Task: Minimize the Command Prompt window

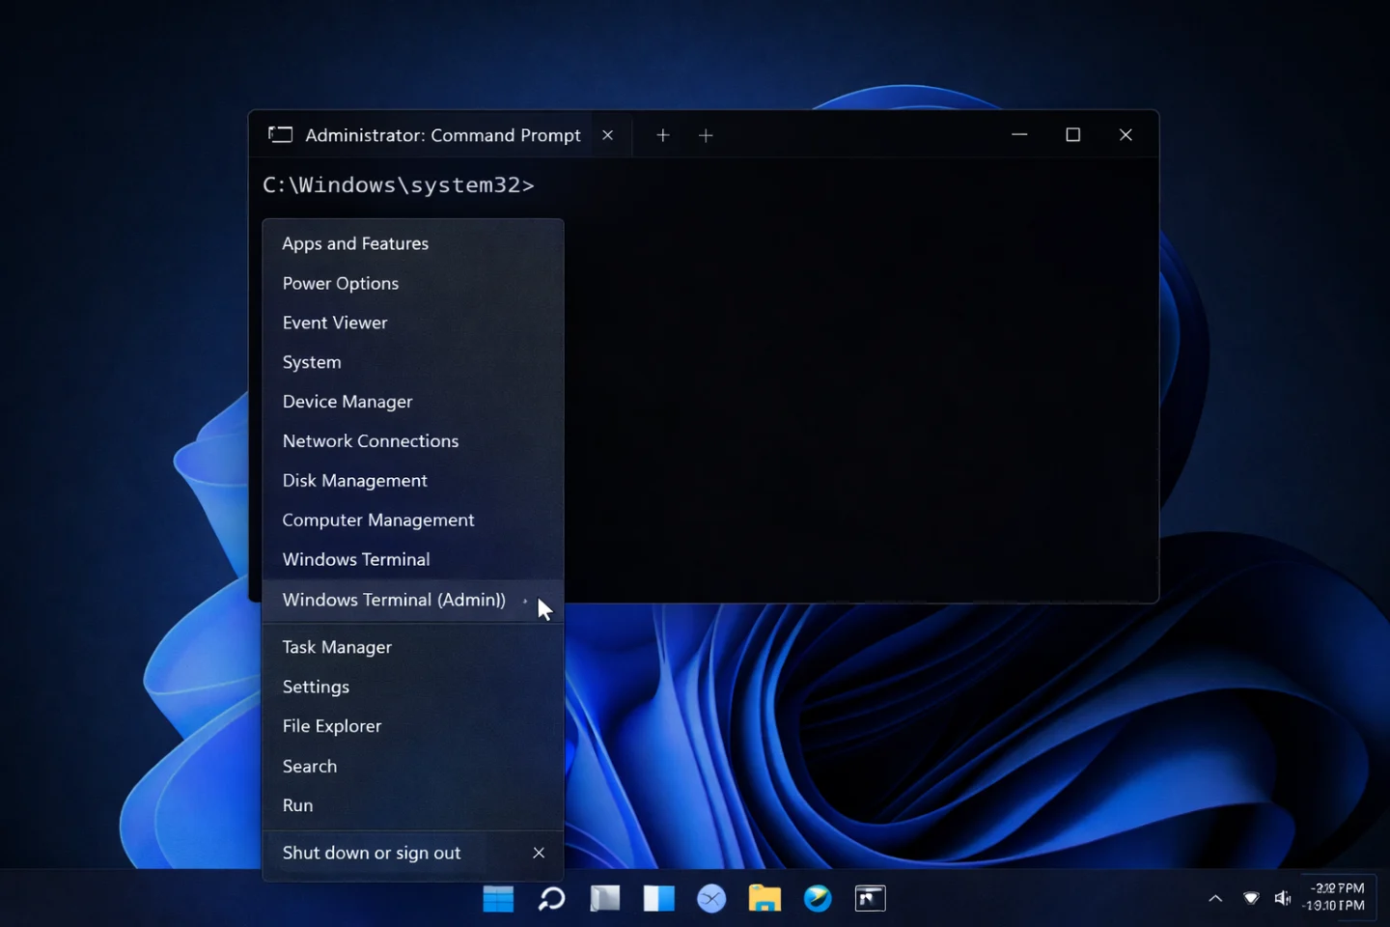Action: (1019, 134)
